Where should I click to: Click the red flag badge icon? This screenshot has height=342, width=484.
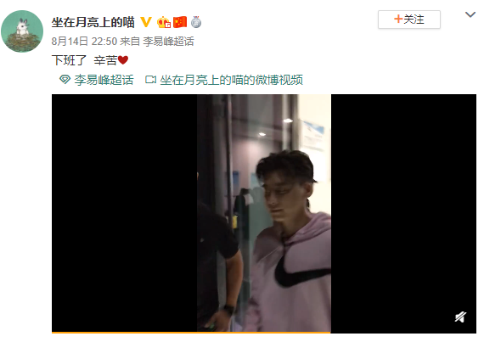point(180,22)
